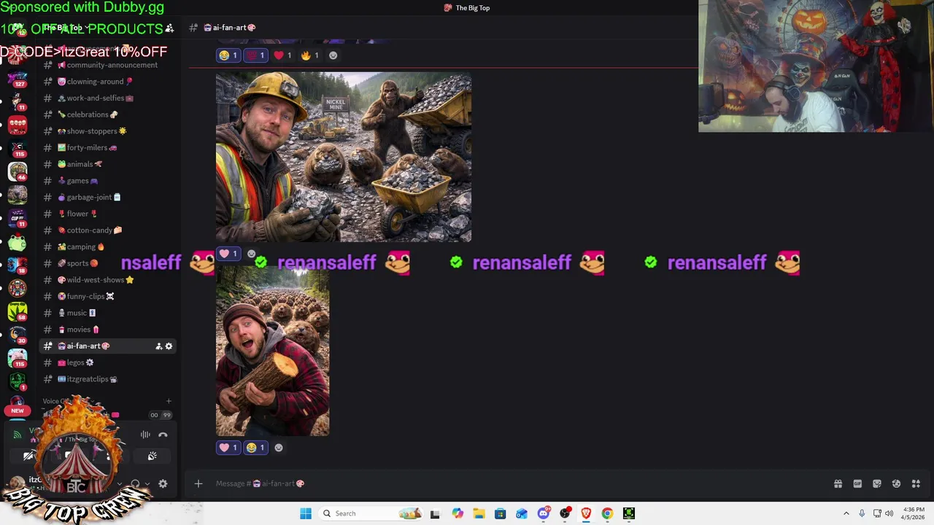Go to the celebrations channel
The width and height of the screenshot is (934, 525).
click(108, 114)
